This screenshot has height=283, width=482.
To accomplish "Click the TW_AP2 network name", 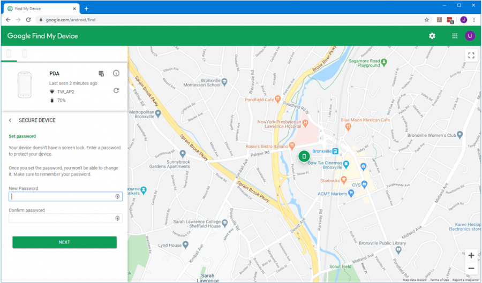I will [x=66, y=92].
